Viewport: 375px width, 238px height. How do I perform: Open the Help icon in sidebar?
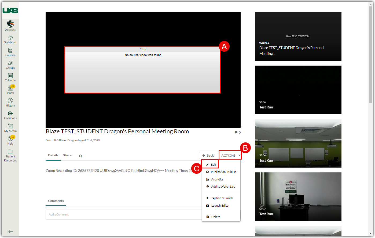click(10, 140)
